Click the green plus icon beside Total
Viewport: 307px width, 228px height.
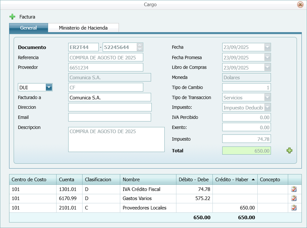click(289, 150)
